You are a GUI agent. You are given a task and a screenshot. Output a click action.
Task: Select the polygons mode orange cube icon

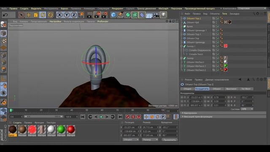(x=4, y=70)
